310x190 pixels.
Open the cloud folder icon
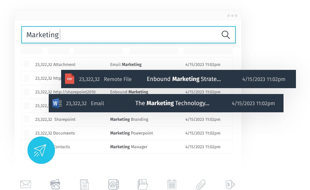pos(55,184)
